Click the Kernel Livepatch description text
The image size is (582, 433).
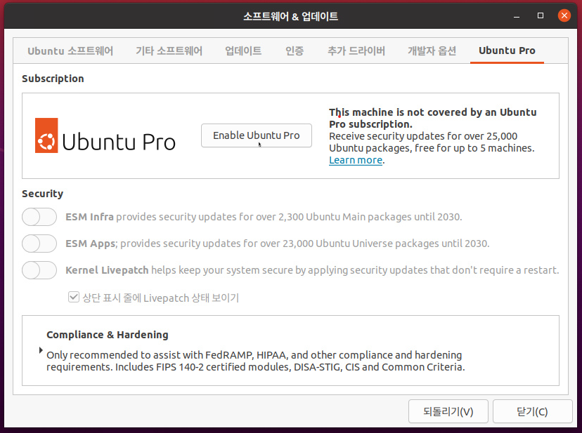click(x=312, y=270)
